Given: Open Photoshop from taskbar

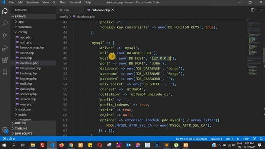Looking at the screenshot, I should tap(157, 145).
